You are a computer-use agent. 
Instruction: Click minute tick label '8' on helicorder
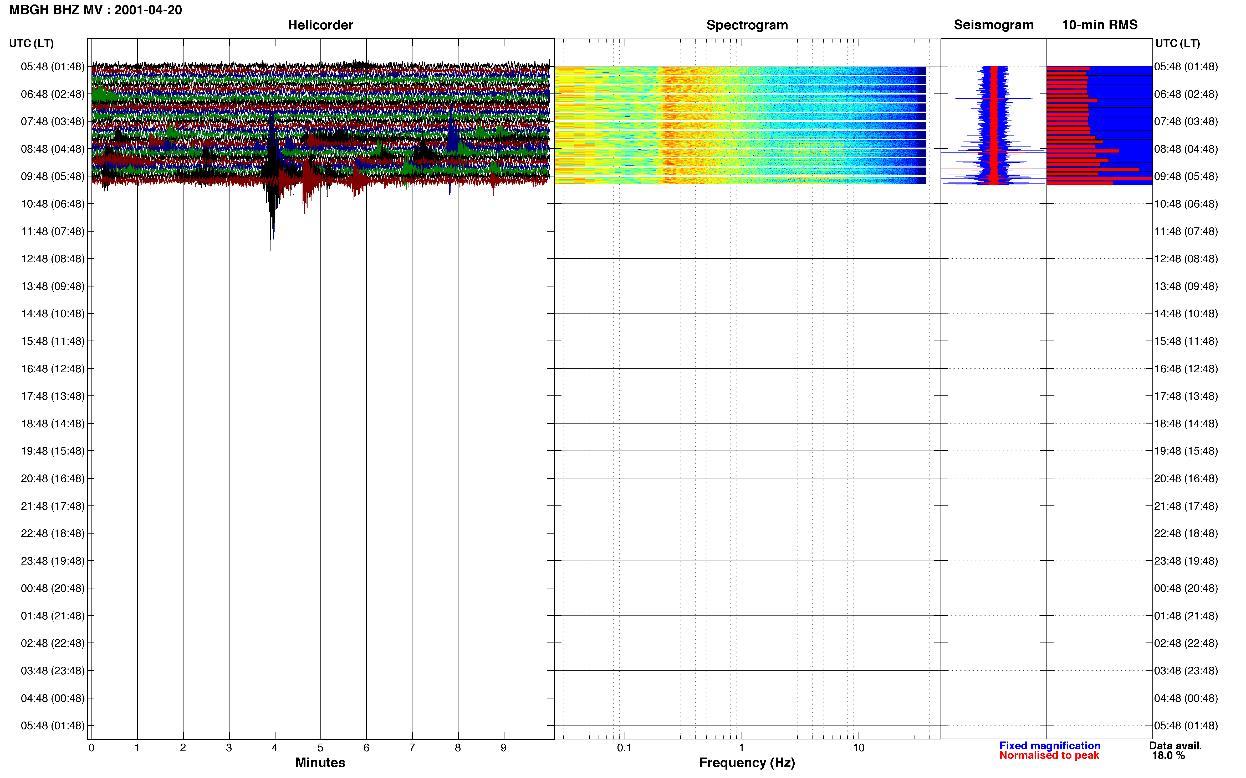(458, 748)
